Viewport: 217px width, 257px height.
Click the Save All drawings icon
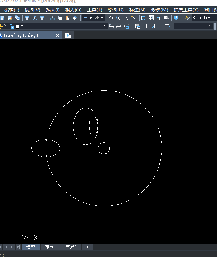coord(17,18)
